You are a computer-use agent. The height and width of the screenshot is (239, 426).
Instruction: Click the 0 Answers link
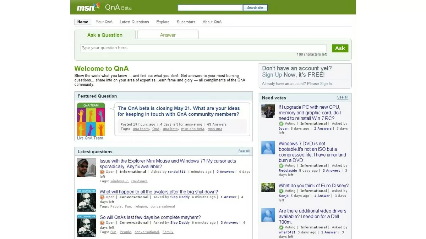point(225,172)
